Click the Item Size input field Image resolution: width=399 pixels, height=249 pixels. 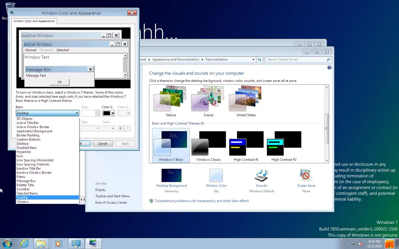click(x=88, y=113)
